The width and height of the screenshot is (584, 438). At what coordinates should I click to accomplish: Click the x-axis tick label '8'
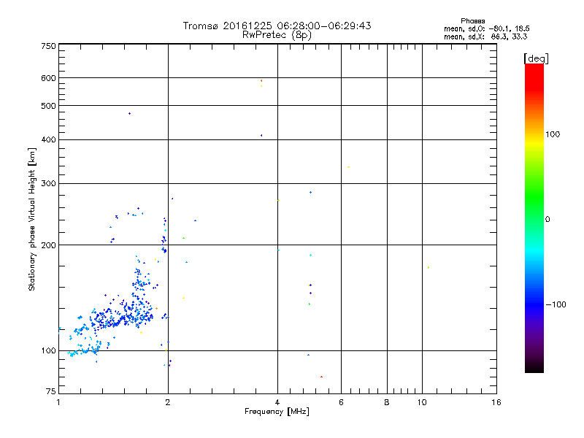pos(387,402)
